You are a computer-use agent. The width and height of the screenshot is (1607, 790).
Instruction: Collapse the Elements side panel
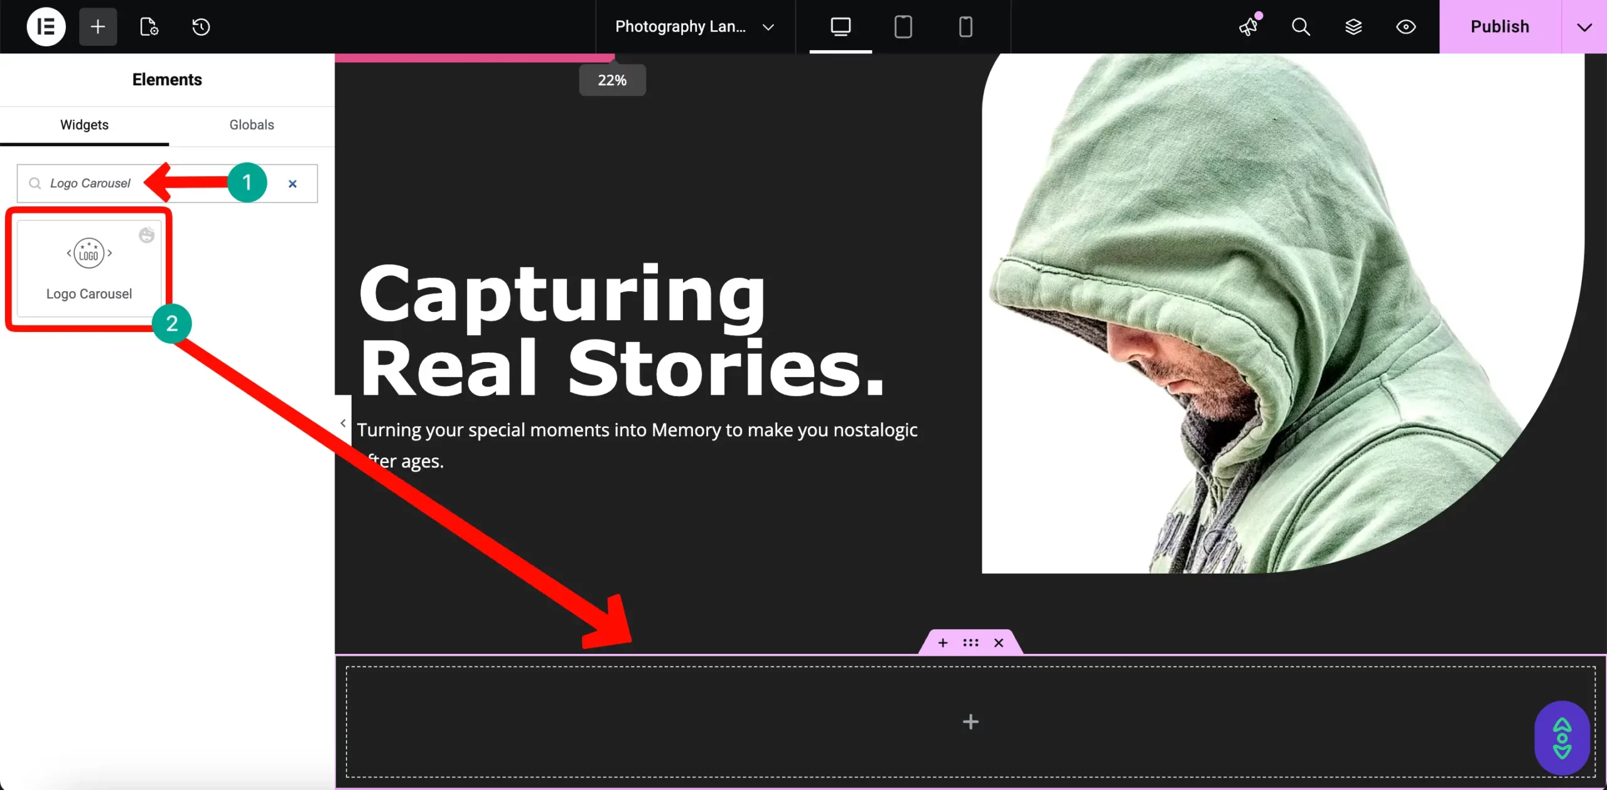pyautogui.click(x=343, y=423)
